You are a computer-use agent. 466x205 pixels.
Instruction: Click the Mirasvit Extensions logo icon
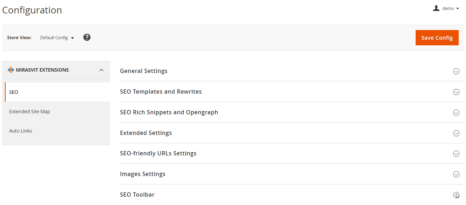click(11, 70)
